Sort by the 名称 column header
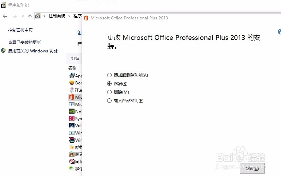 pyautogui.click(x=72, y=68)
